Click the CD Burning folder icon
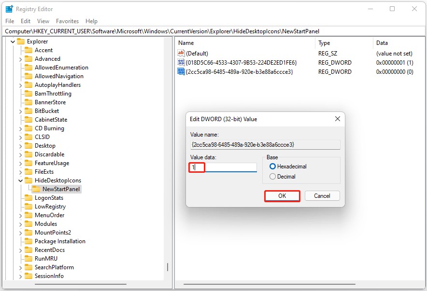 [x=28, y=128]
